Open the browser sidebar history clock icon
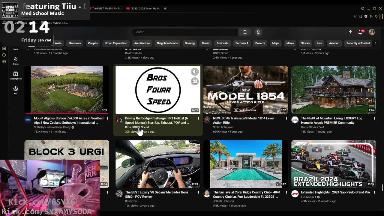 [4, 55]
